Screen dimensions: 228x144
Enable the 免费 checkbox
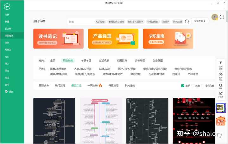[x=193, y=86]
